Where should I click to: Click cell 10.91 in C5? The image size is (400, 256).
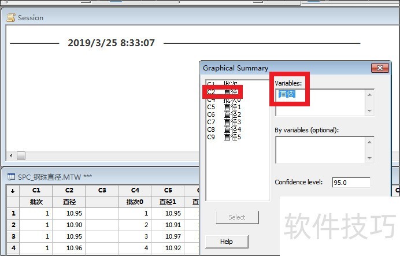[168, 225]
